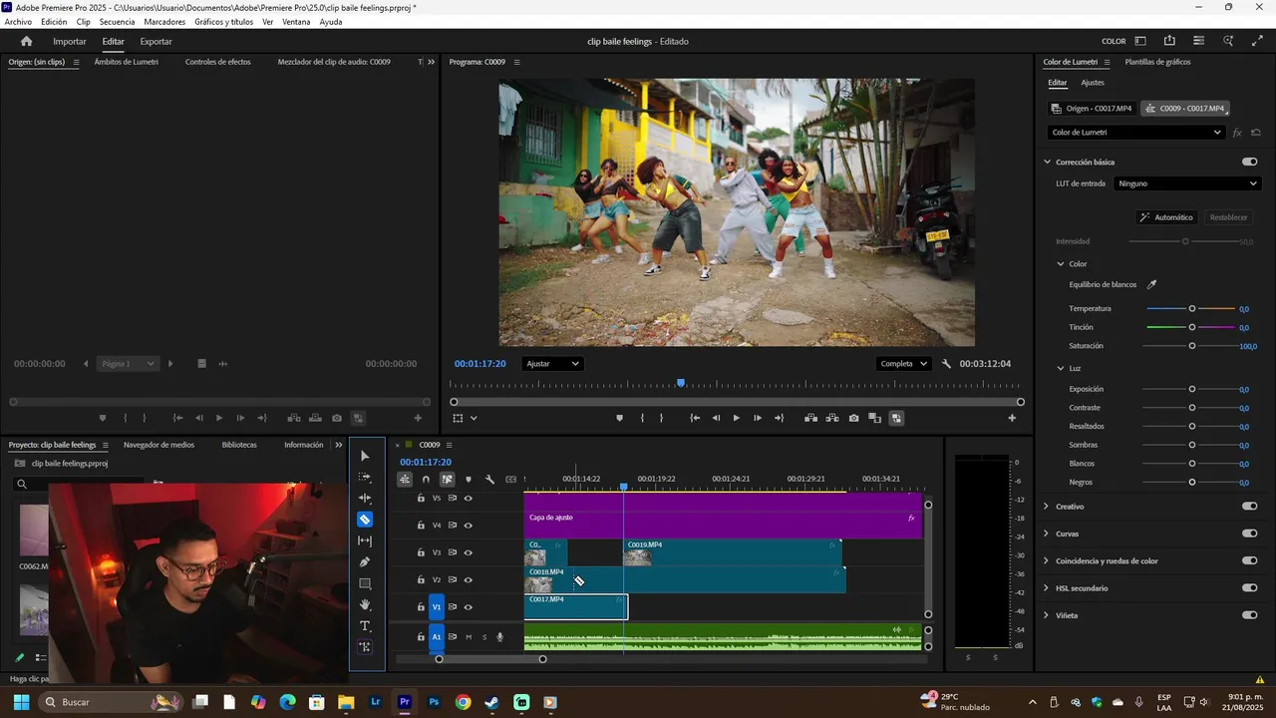
Task: Hide track V2 output eye
Action: click(468, 579)
